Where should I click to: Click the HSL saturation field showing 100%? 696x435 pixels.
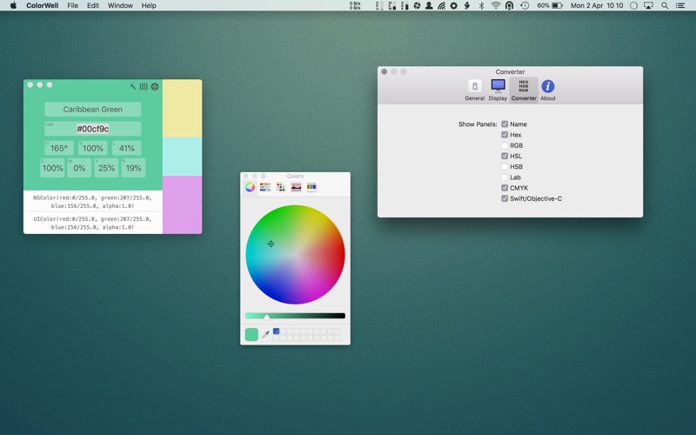[93, 148]
